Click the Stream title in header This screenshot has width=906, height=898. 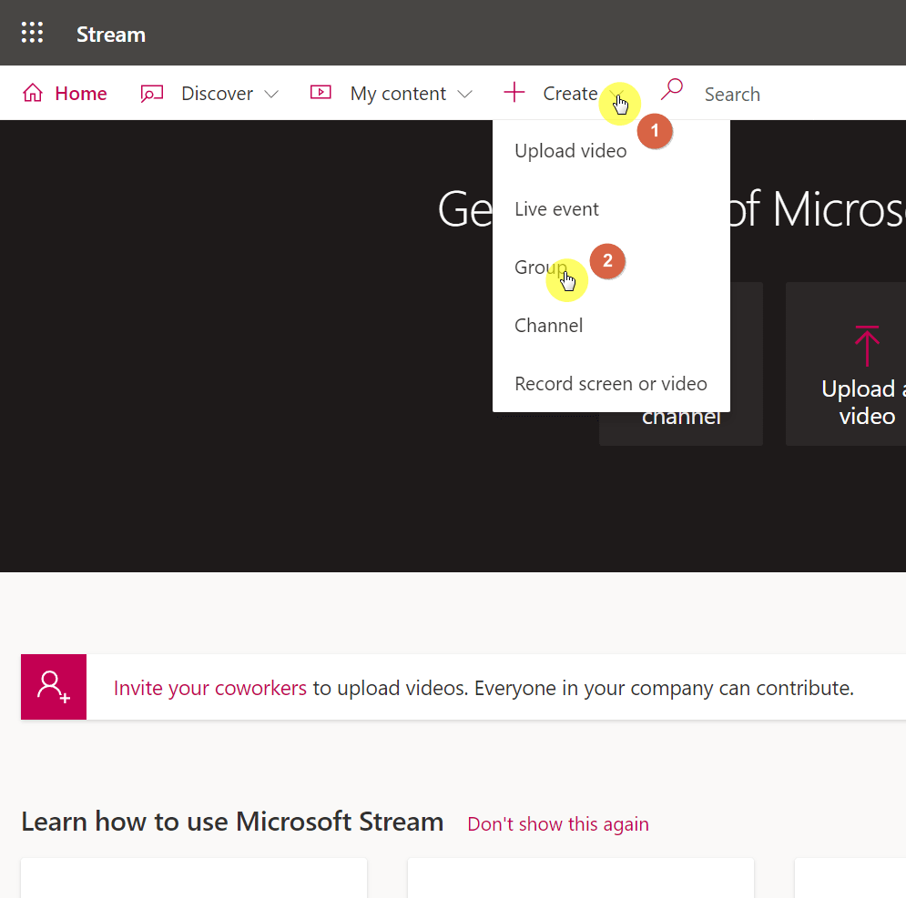click(111, 35)
